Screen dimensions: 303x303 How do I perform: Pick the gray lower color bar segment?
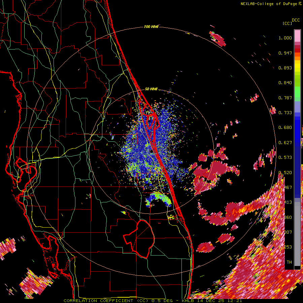(297, 234)
